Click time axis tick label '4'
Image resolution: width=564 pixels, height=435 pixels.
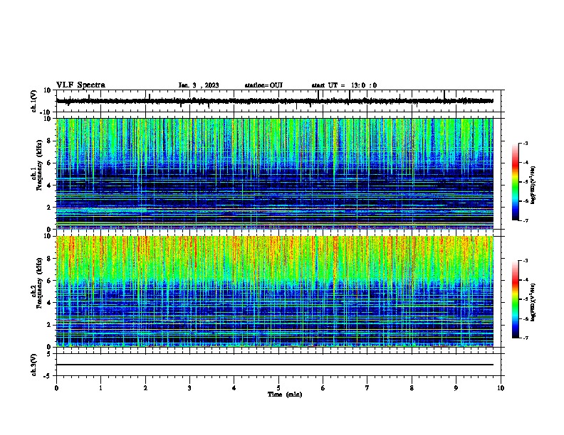tap(234, 388)
